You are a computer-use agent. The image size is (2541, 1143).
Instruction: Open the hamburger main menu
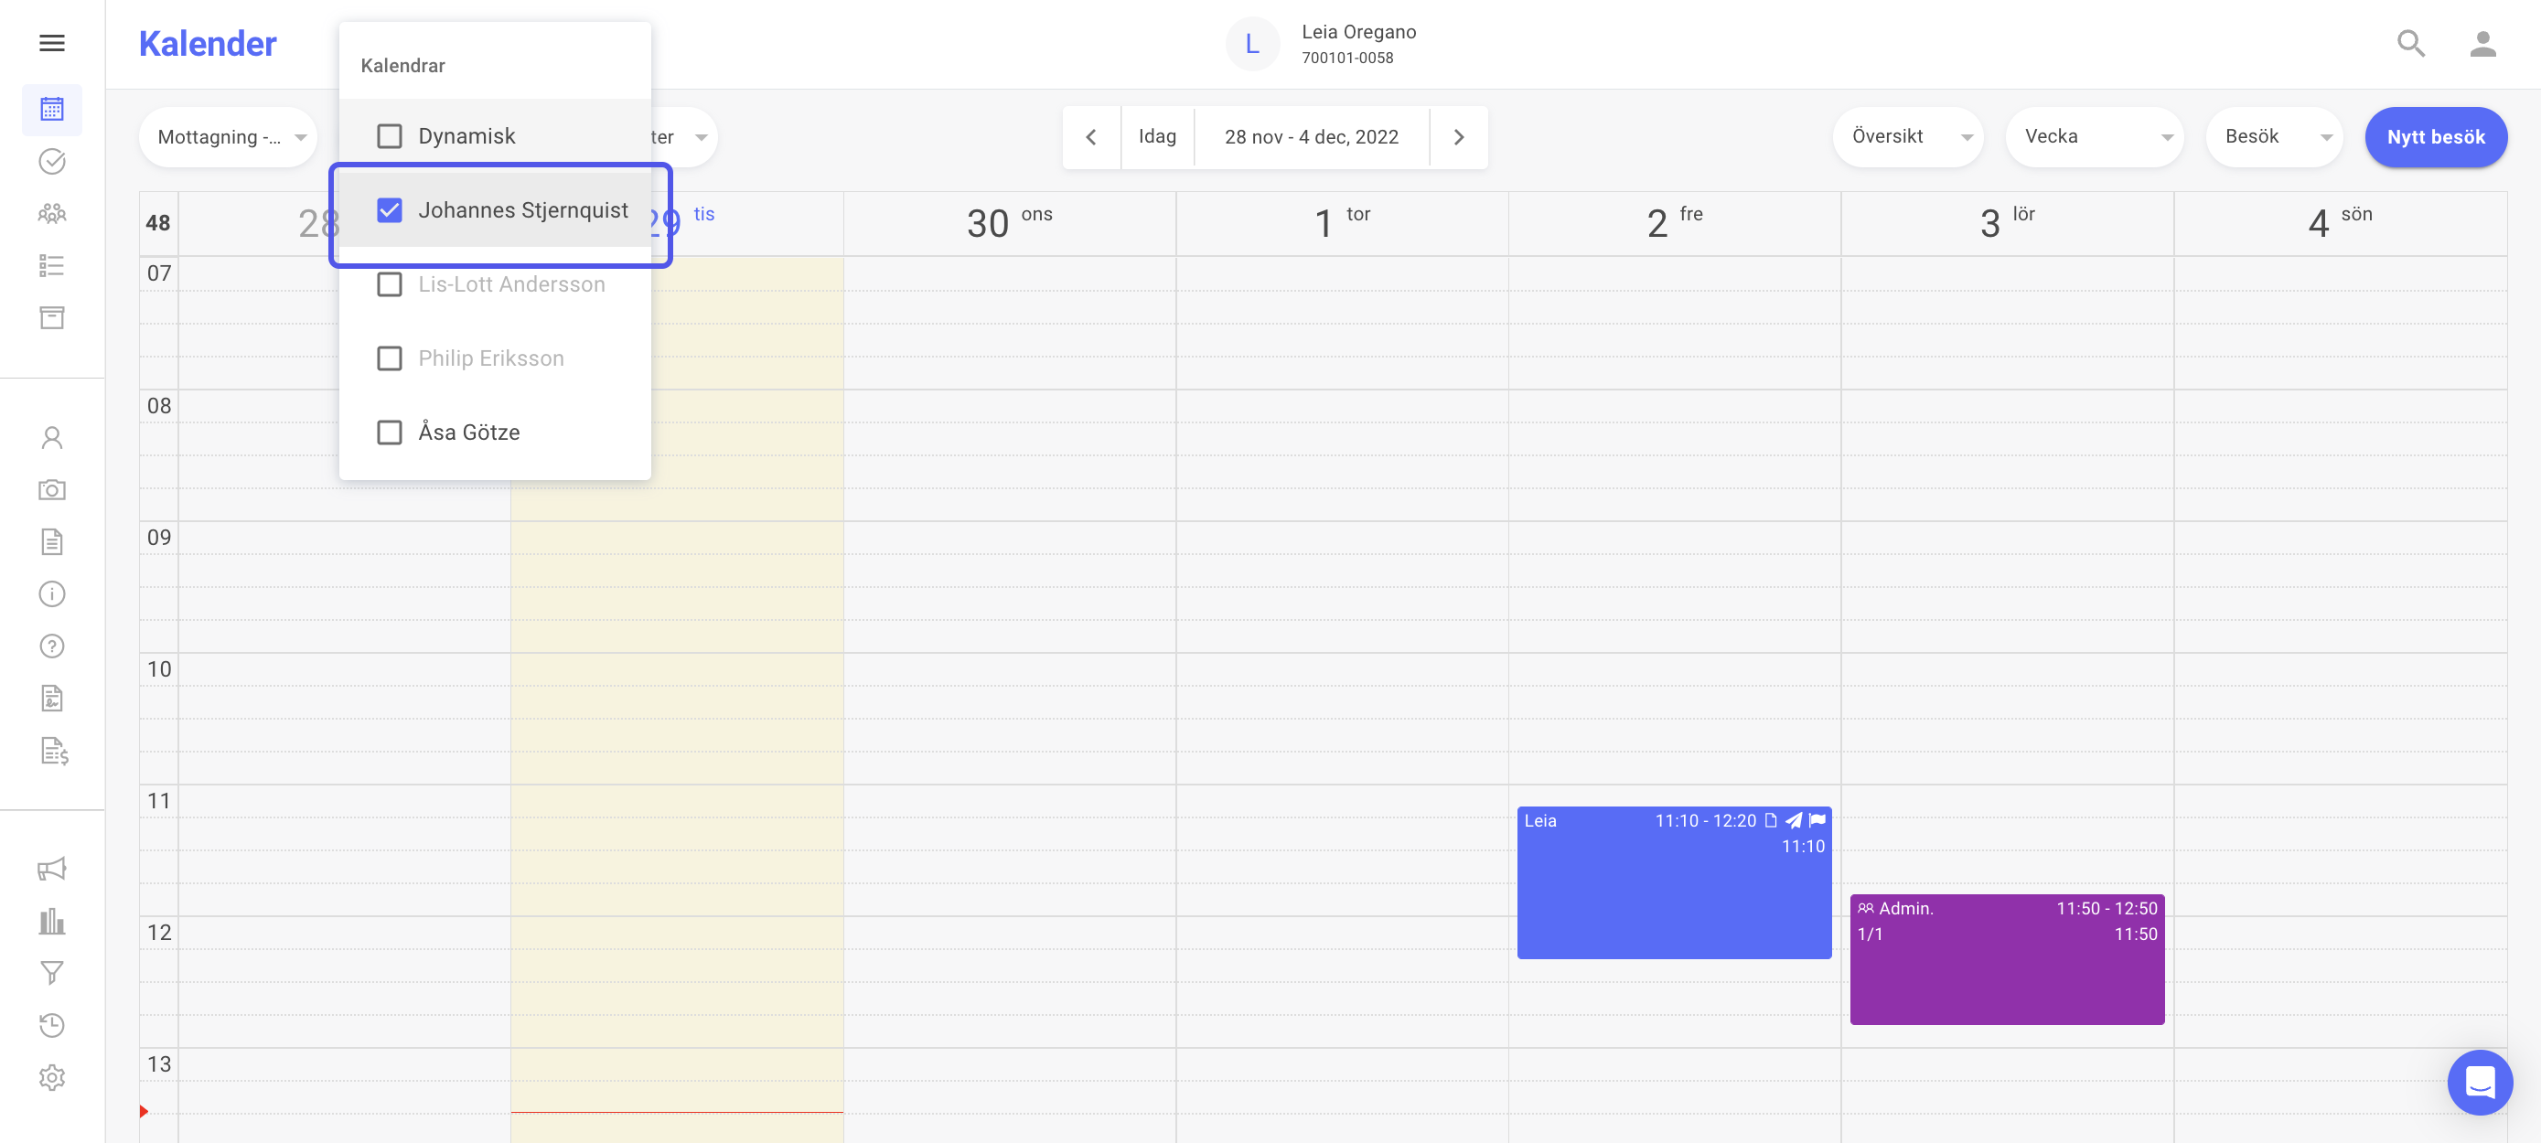pos(52,42)
